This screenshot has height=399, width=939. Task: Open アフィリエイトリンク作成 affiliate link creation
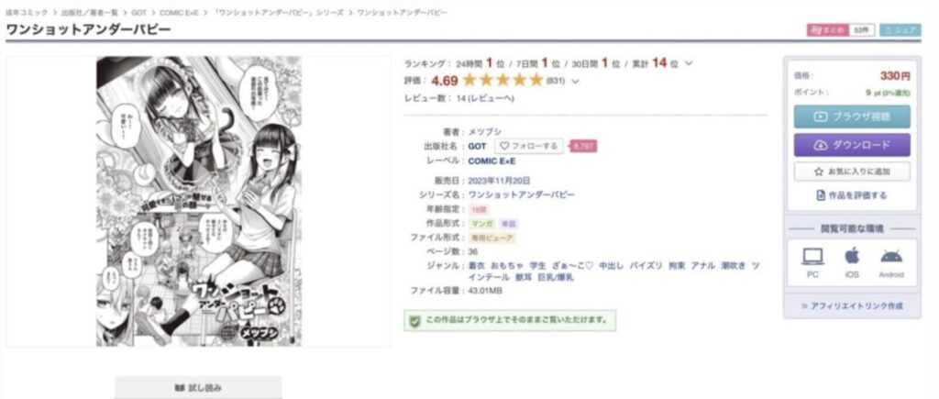852,305
